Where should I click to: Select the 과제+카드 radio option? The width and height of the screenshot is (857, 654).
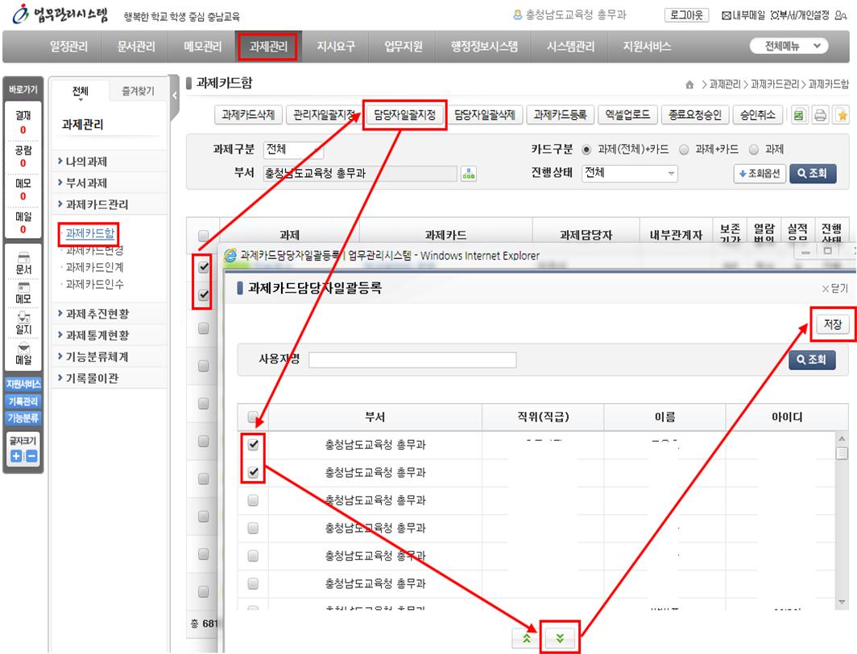pyautogui.click(x=684, y=150)
